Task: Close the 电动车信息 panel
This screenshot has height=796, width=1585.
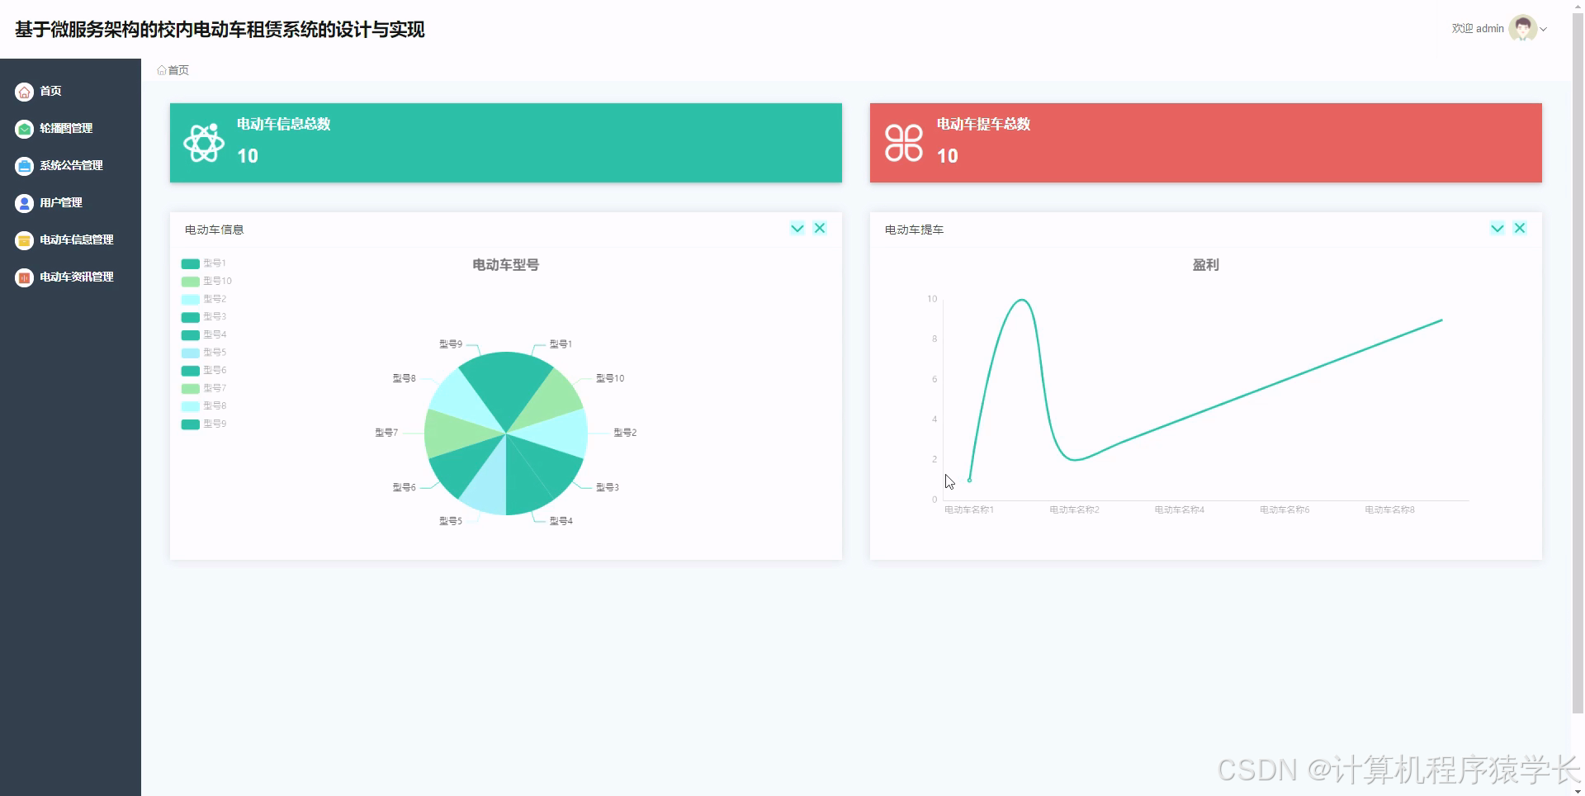Action: (820, 228)
